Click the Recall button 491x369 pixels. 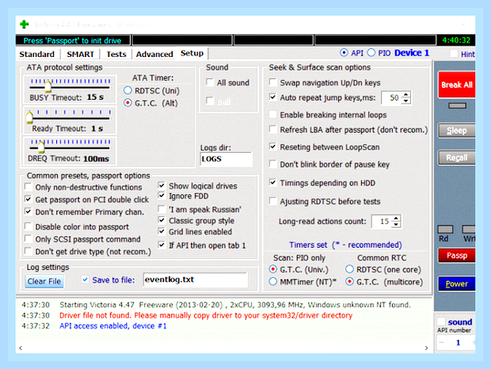[x=457, y=158]
